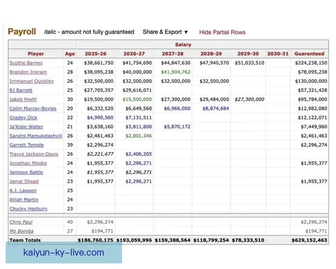Select Quickley's $130,000,000 guaranteed cell
Image resolution: width=336 pixels, height=269 pixels.
pyautogui.click(x=311, y=81)
